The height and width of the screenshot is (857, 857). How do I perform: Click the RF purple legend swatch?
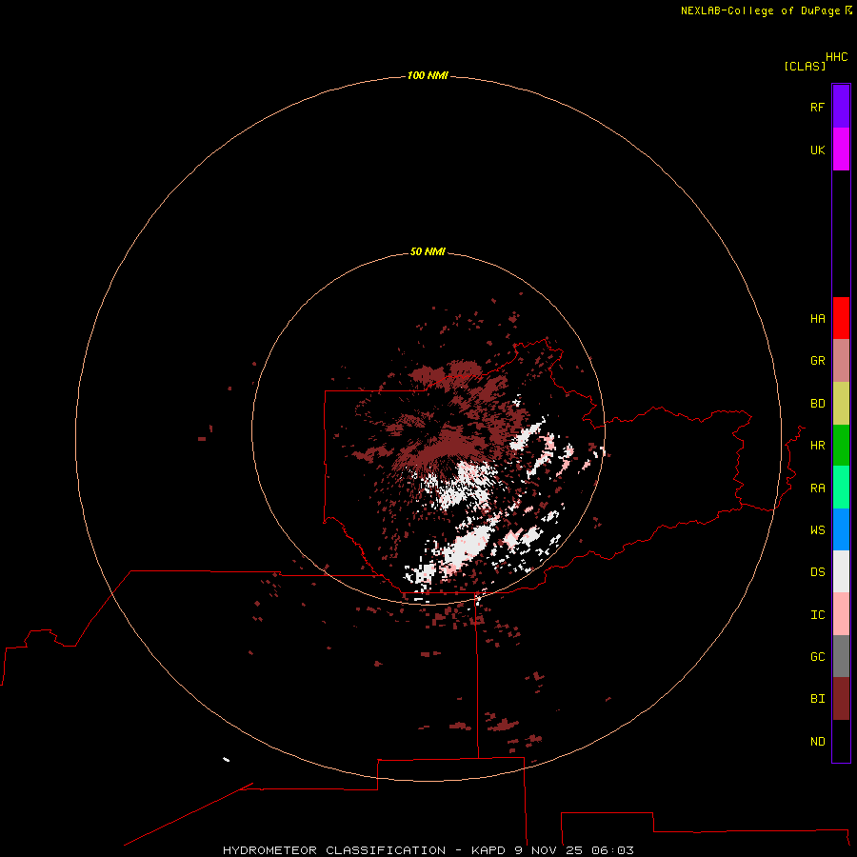click(841, 107)
